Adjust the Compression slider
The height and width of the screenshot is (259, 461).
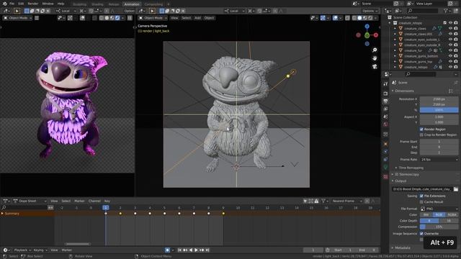tap(439, 227)
